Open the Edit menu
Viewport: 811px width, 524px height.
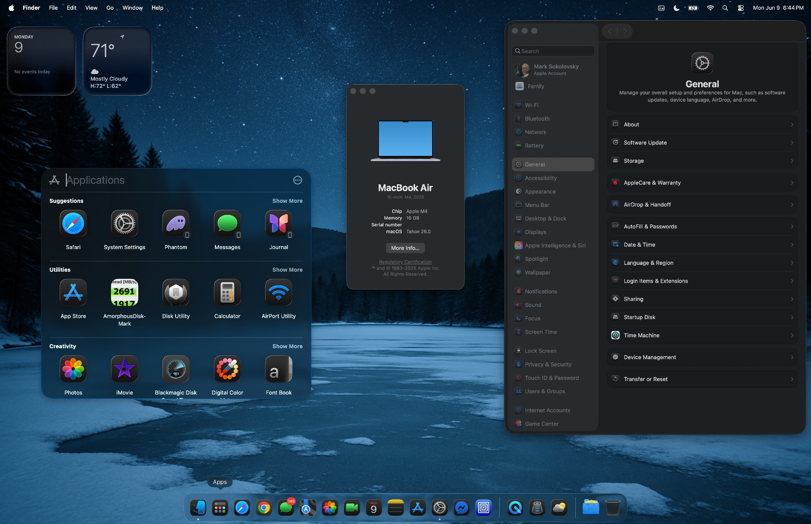point(71,8)
